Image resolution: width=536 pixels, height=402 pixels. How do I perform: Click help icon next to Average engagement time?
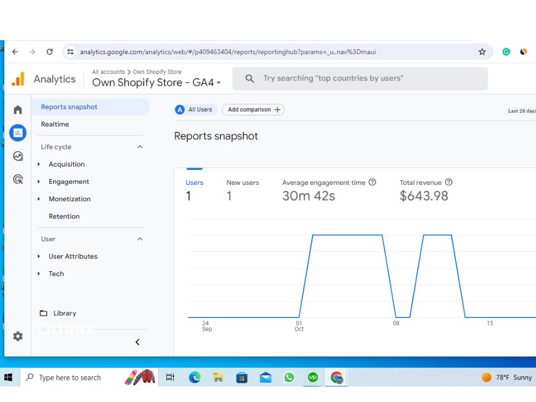(x=373, y=182)
